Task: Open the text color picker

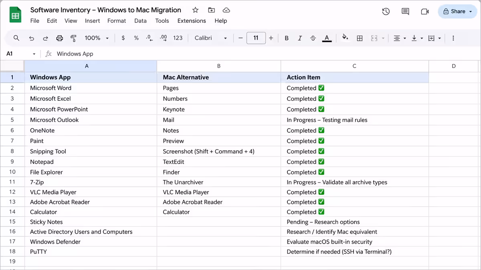Action: (327, 38)
